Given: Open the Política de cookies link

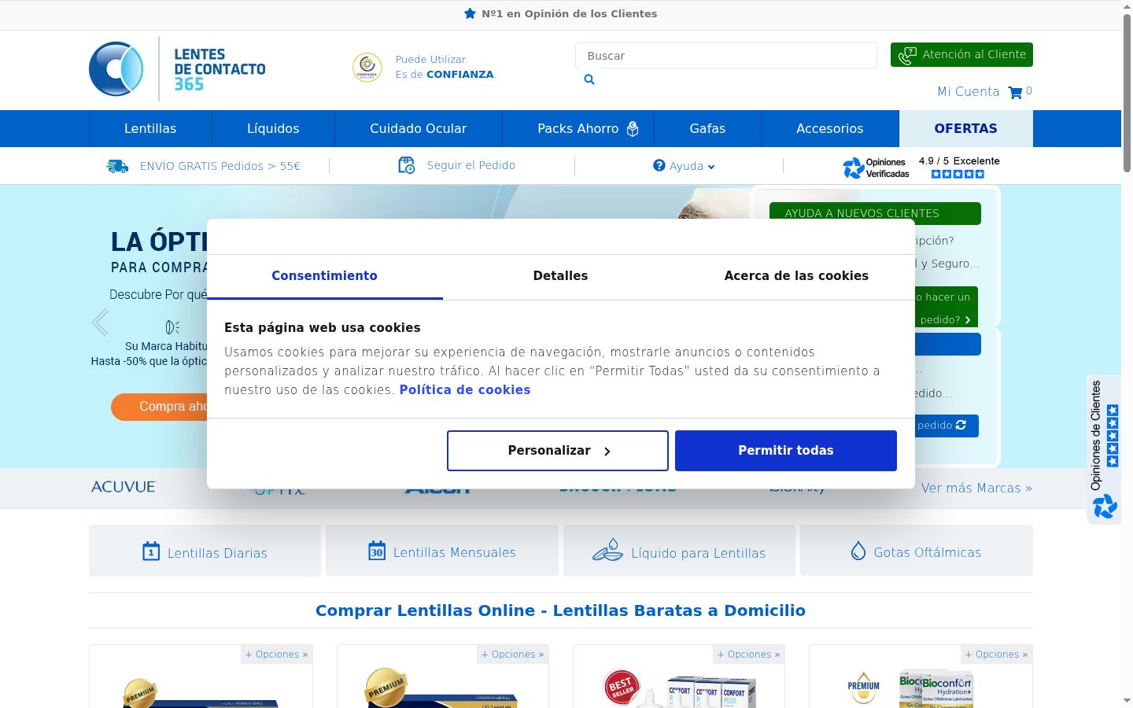Looking at the screenshot, I should click(465, 390).
